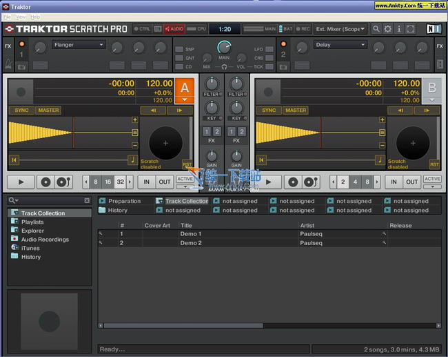Open Deck A ACTIVE loop dropdown arrow
The height and width of the screenshot is (357, 448).
185,186
